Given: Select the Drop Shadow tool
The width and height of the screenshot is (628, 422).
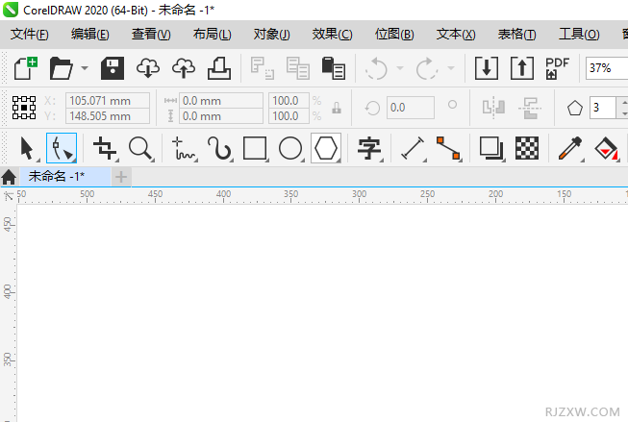Looking at the screenshot, I should click(x=491, y=149).
